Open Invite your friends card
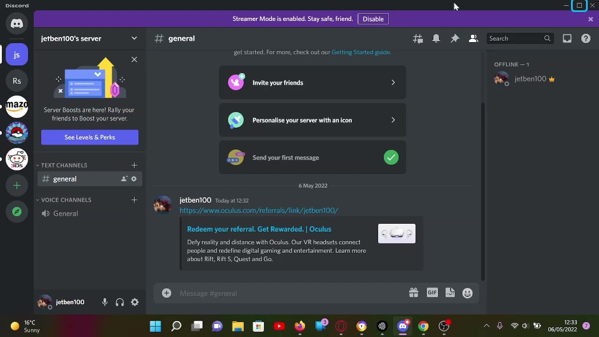The height and width of the screenshot is (337, 599). pos(313,83)
